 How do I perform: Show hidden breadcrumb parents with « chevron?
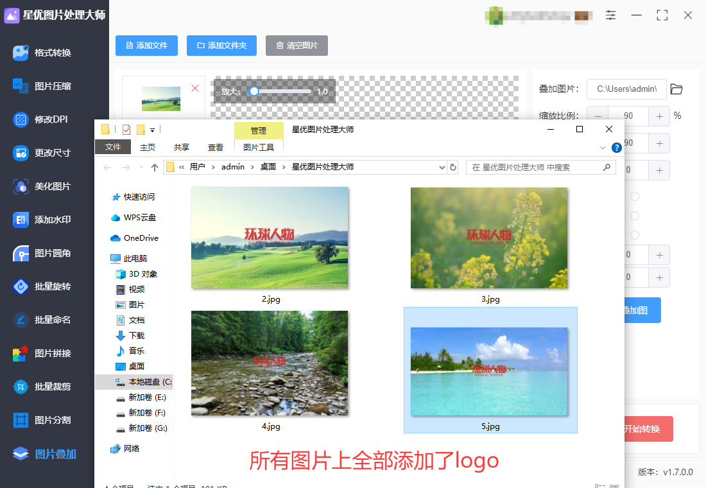point(182,167)
